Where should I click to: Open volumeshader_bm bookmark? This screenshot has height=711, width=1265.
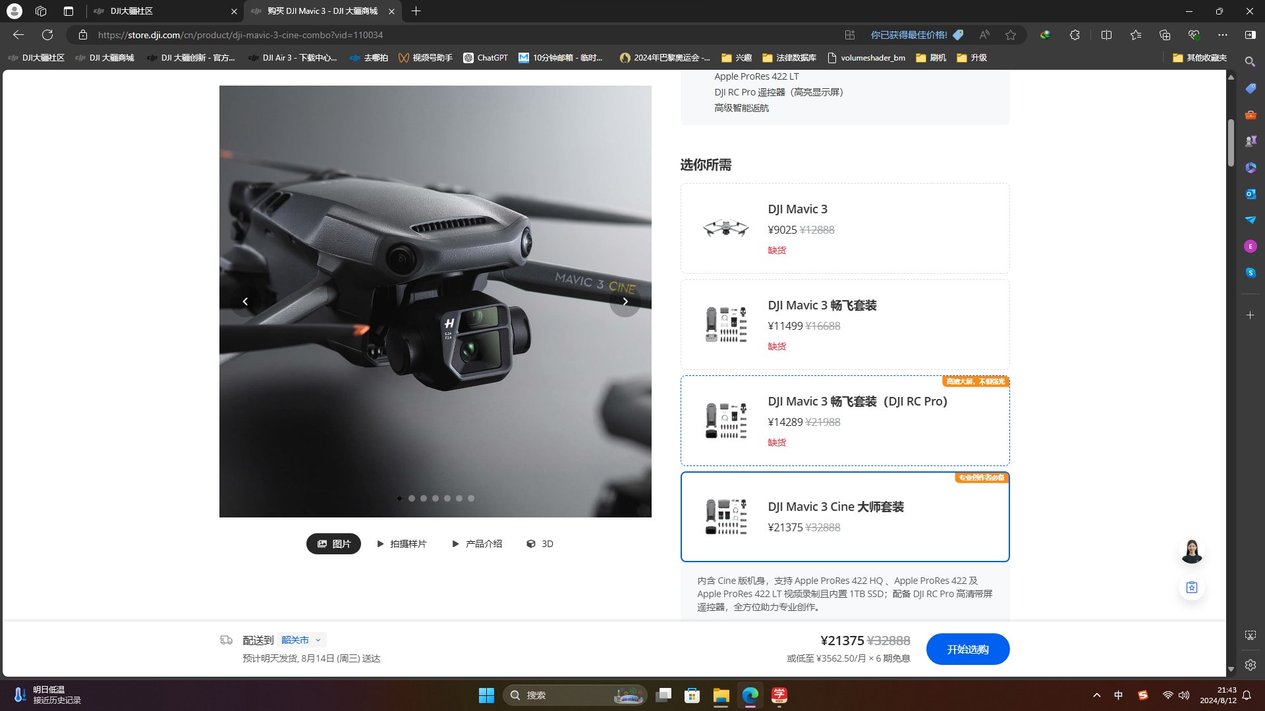click(866, 58)
